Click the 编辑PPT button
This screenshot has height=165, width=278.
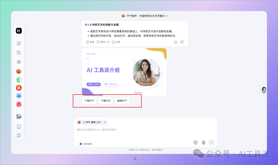point(122,101)
